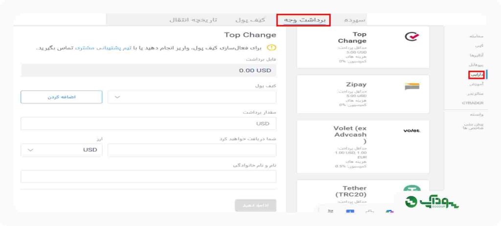This screenshot has height=226, width=501.
Task: Select the Zipay card logo icon
Action: [x=412, y=86]
